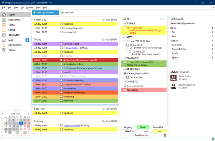
Task: Collapse the 12-Jun-2020 08:30 Filer task
Action: (x=123, y=41)
